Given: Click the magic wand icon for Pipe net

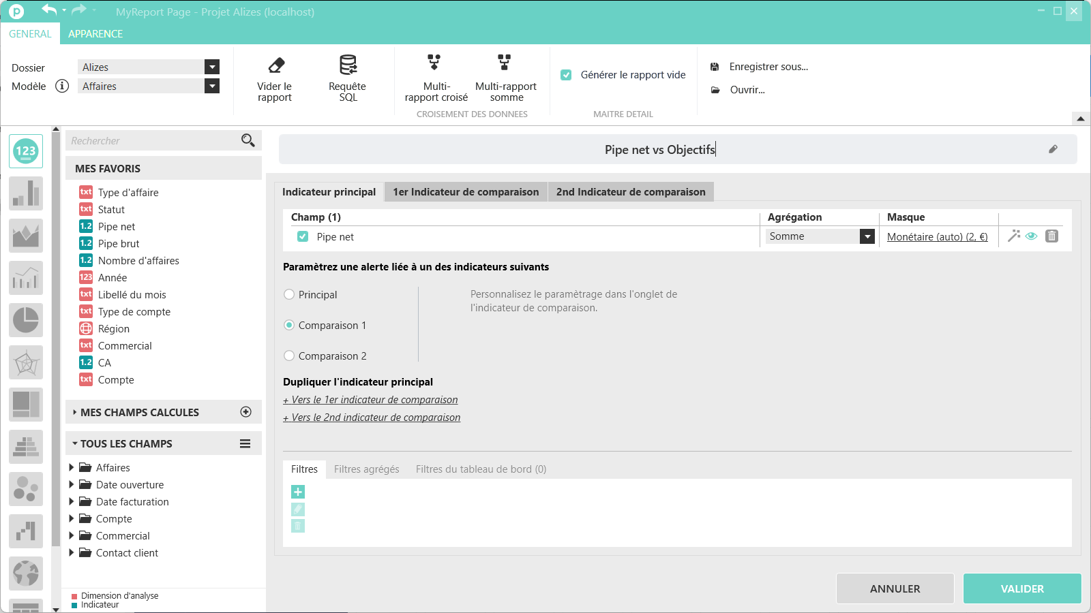Looking at the screenshot, I should pos(1013,236).
